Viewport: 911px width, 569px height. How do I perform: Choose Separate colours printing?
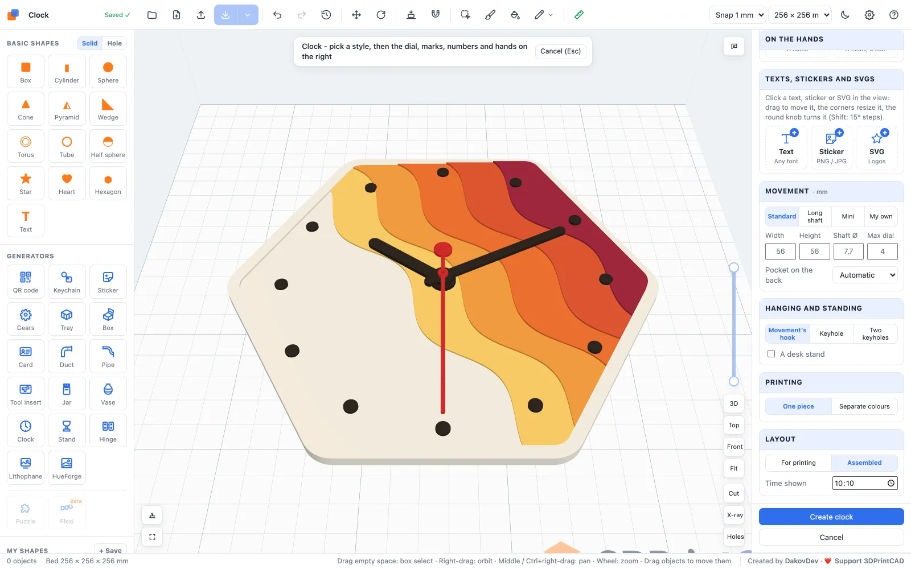(x=864, y=406)
